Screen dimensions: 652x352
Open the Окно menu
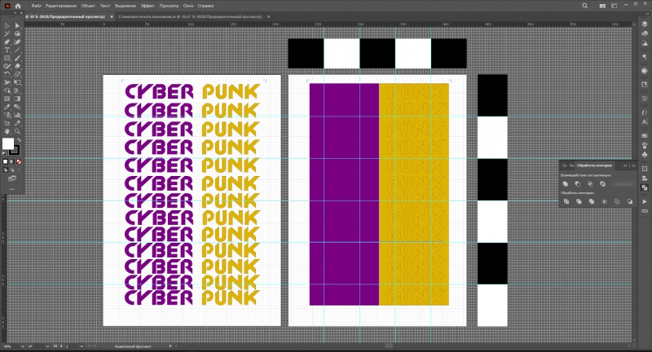click(188, 6)
